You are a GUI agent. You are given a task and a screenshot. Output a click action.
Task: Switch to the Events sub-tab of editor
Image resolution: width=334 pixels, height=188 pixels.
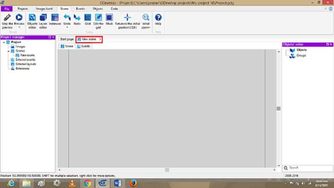[x=83, y=46]
